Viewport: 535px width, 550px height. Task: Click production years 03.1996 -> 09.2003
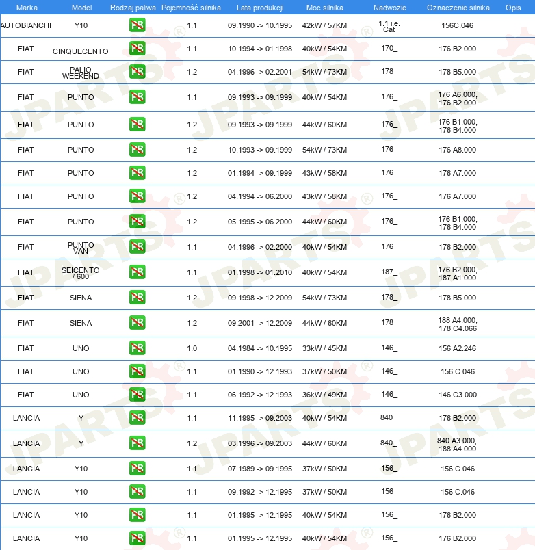260,443
